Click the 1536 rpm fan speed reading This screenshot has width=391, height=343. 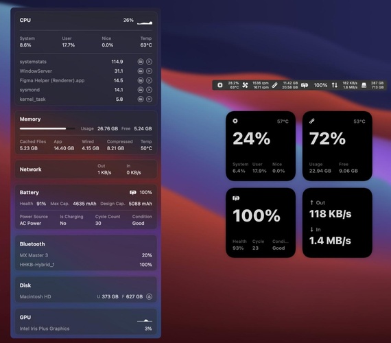(x=261, y=83)
